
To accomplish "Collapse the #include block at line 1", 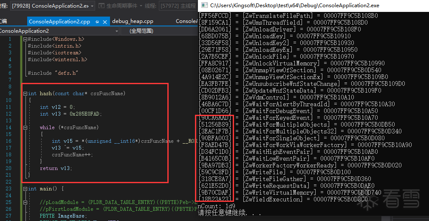I will coord(25,39).
